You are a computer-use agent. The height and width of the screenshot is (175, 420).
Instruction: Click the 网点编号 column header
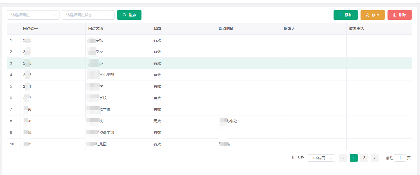(x=30, y=29)
